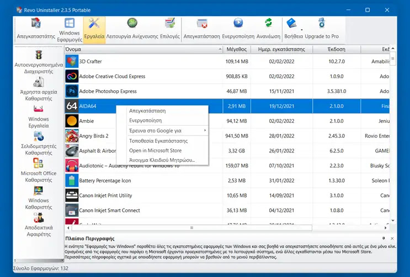Select the Εργαλεία toolbar button

click(94, 29)
